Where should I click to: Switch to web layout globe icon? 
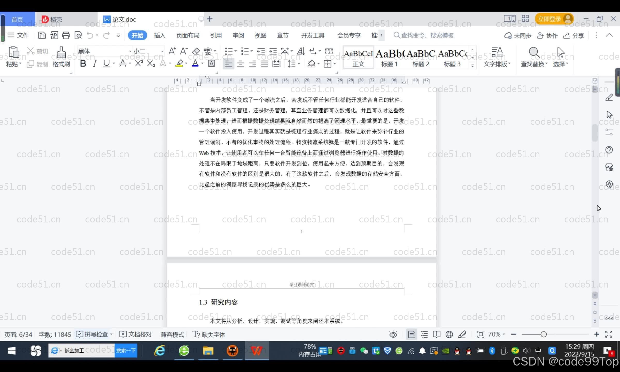[449, 334]
